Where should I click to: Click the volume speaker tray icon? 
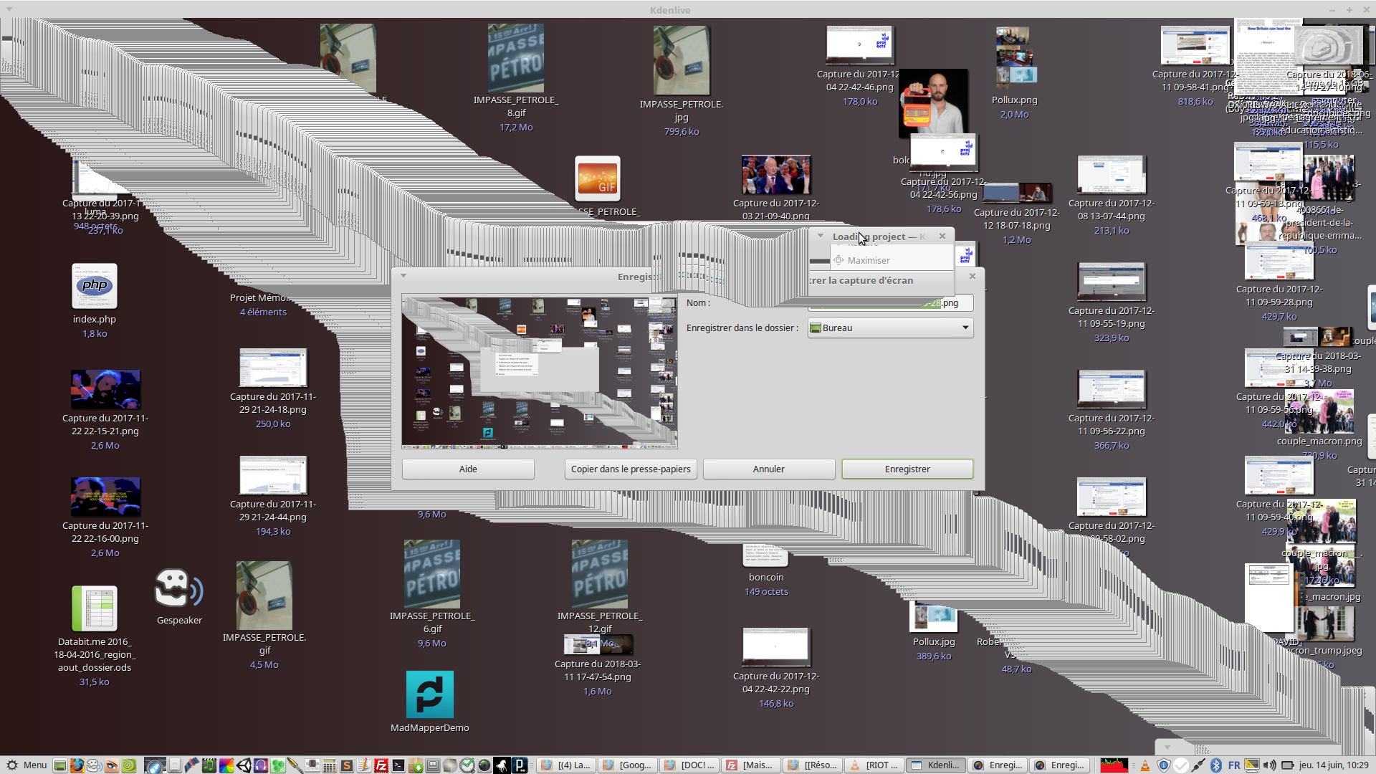tap(1269, 765)
